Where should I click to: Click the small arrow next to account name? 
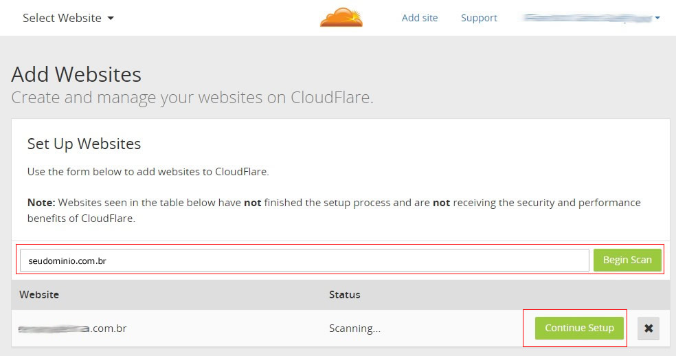click(657, 18)
